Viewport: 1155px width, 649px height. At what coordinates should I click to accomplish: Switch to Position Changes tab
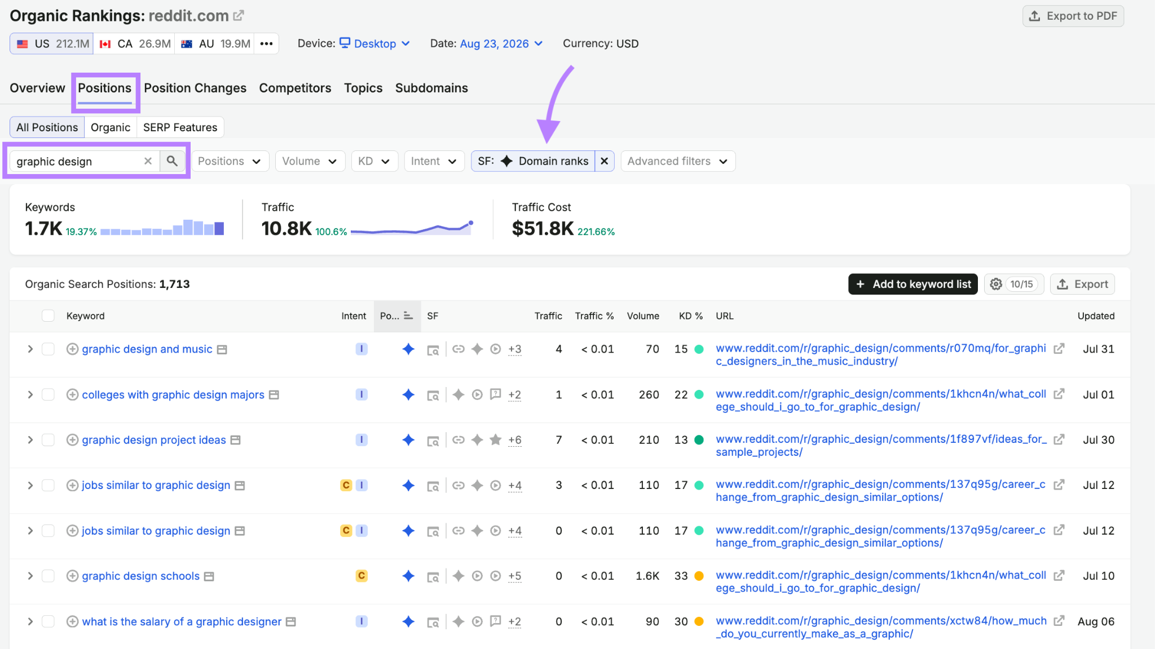[195, 88]
